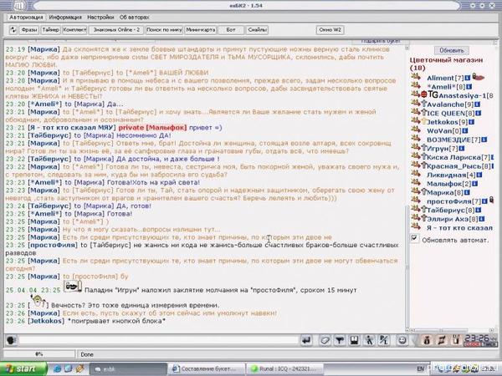Click the Окно №2 button
The image size is (502, 376).
[x=330, y=30]
